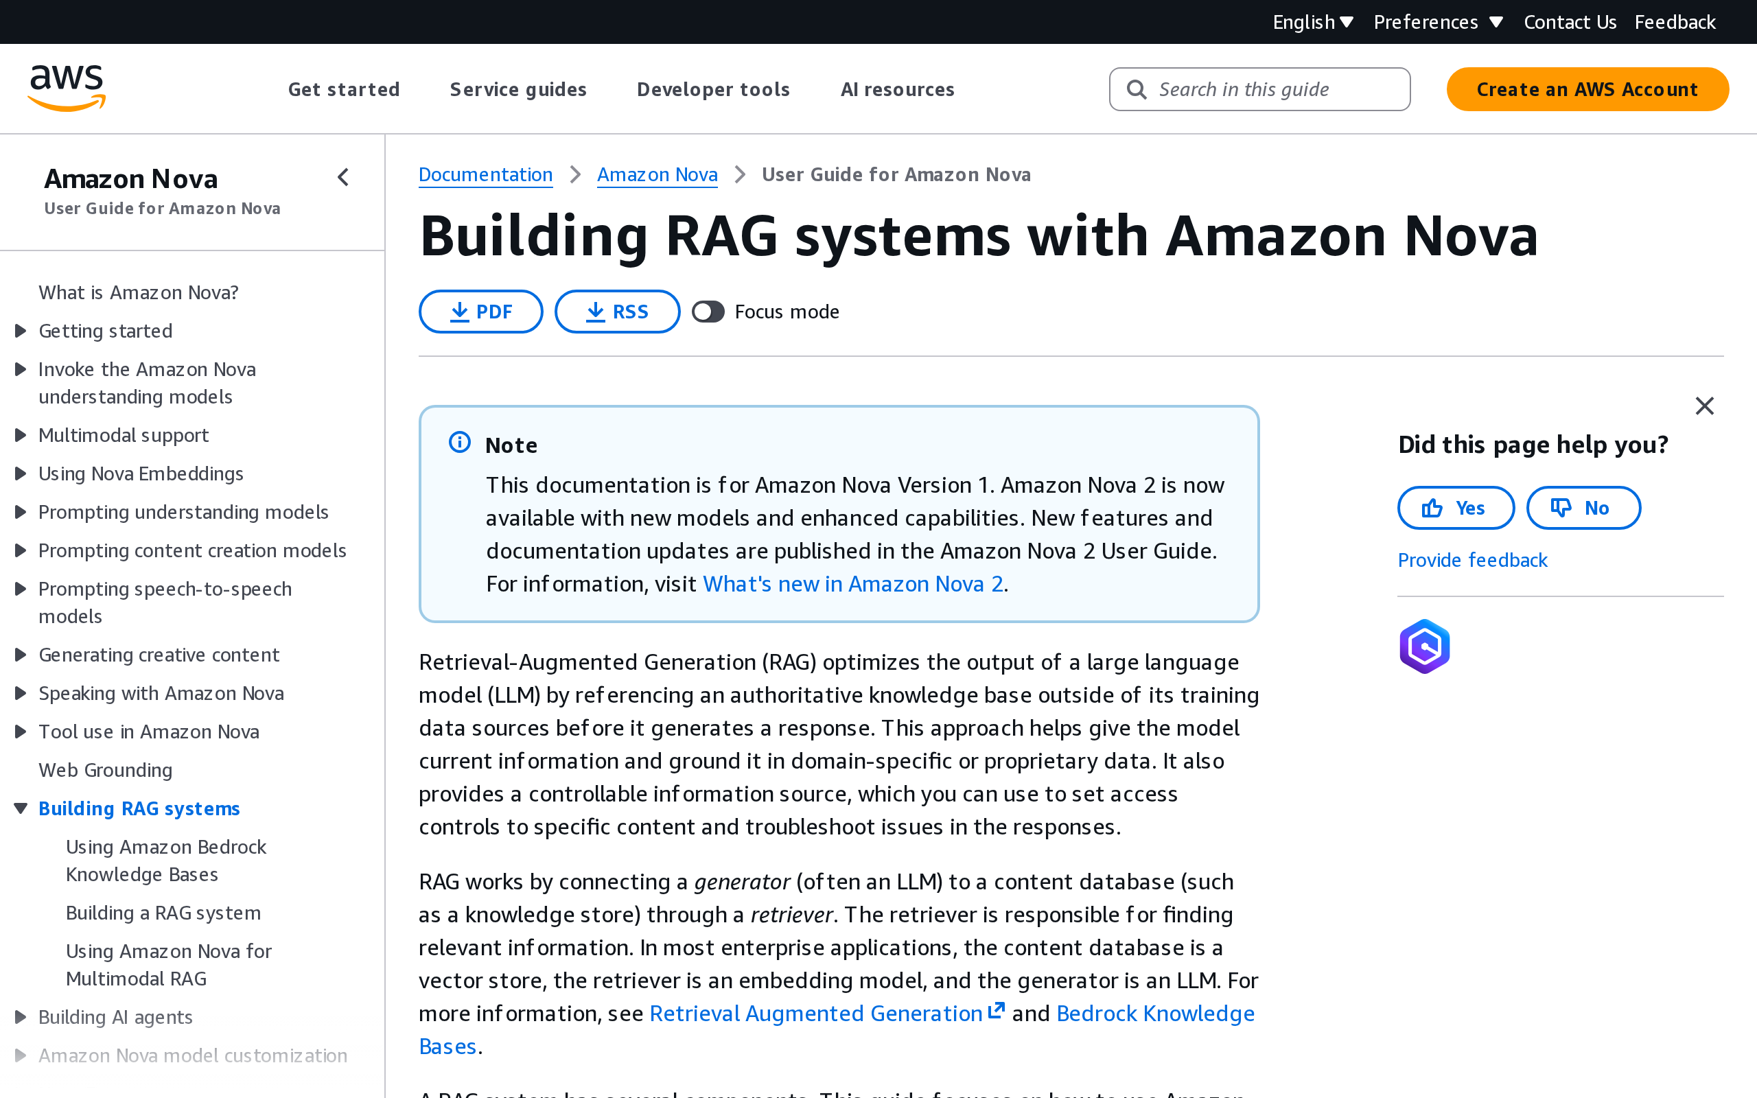Expand Speaking with Amazon Nova section
1757x1098 pixels.
point(21,694)
